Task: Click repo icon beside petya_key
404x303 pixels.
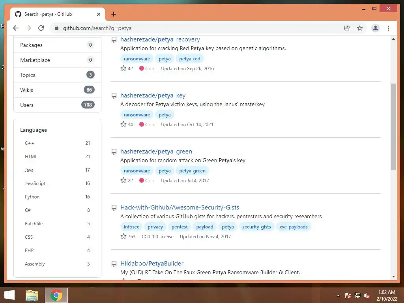Action: (x=114, y=96)
